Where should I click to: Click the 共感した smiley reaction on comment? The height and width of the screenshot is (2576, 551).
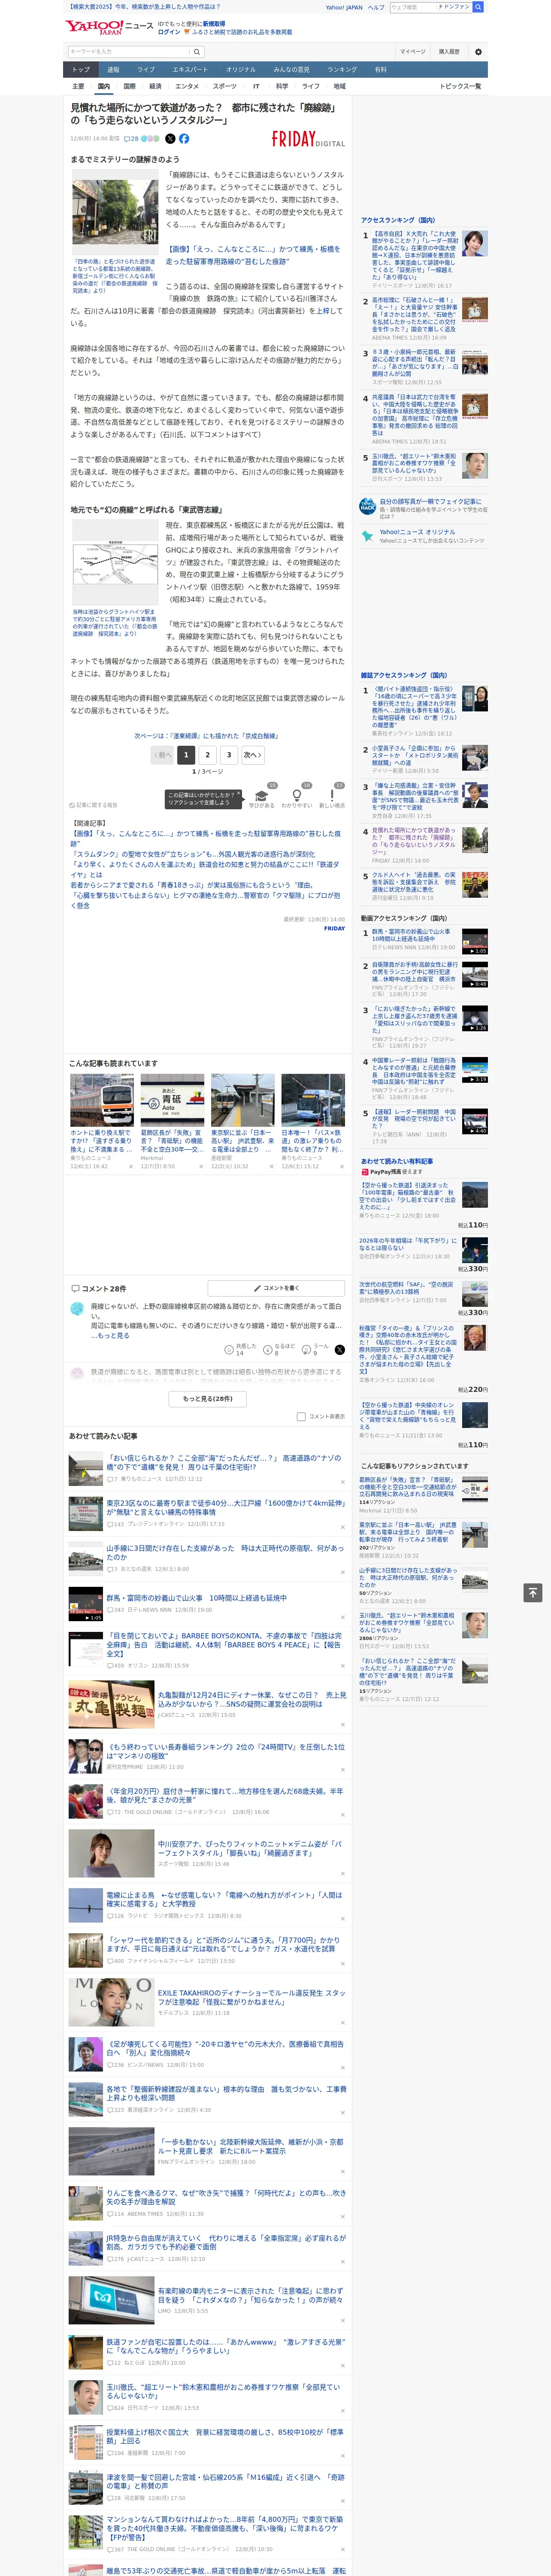tap(229, 1350)
